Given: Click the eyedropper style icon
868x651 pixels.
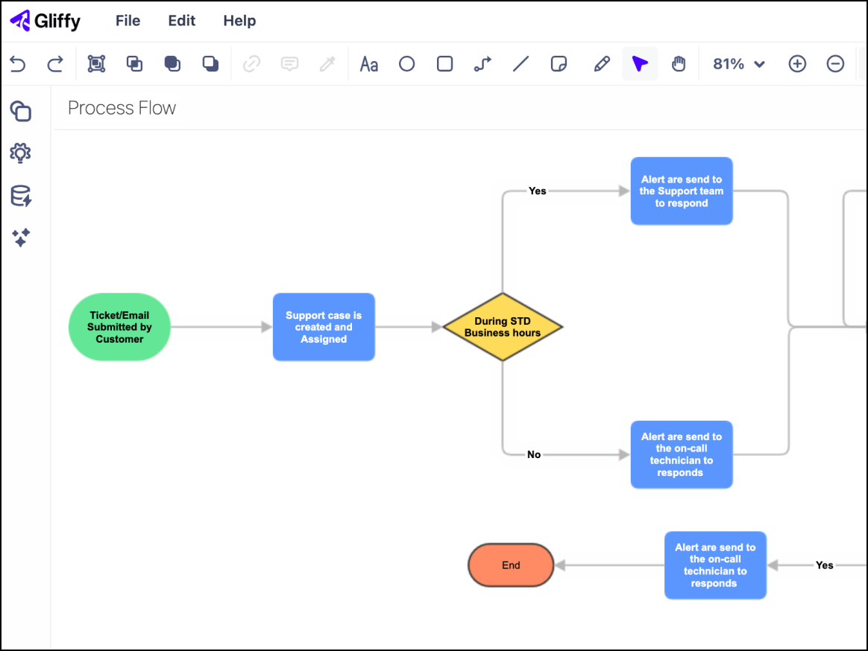Looking at the screenshot, I should click(x=327, y=64).
